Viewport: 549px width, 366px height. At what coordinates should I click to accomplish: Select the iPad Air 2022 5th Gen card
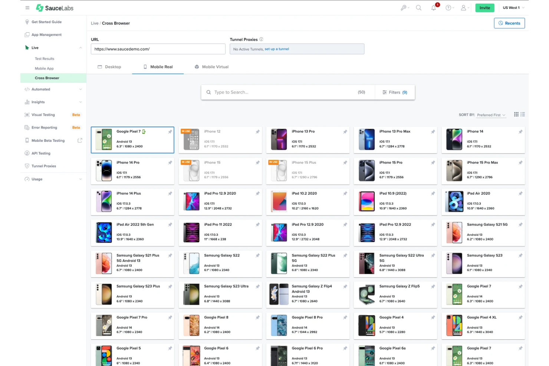(x=132, y=233)
